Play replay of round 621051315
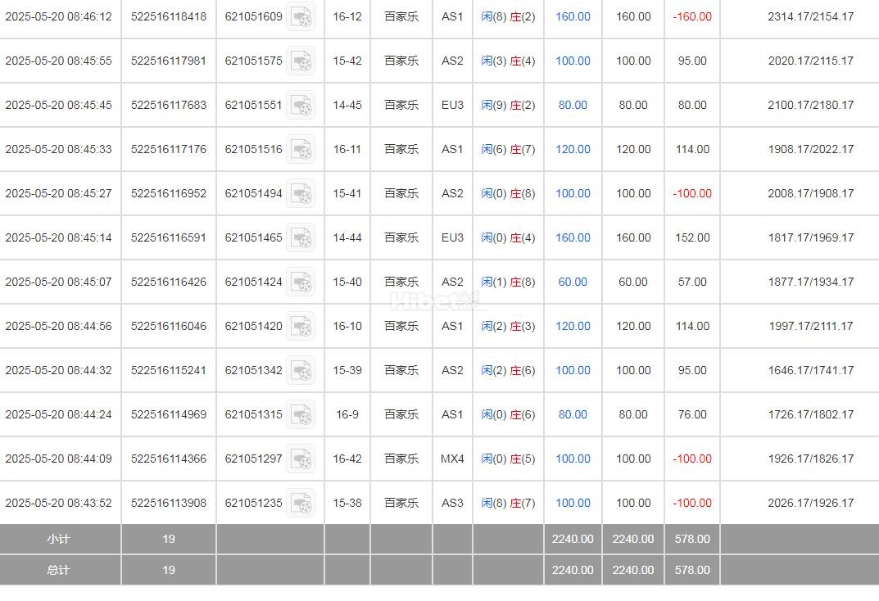Screen dimensions: 879x601 pos(301,414)
